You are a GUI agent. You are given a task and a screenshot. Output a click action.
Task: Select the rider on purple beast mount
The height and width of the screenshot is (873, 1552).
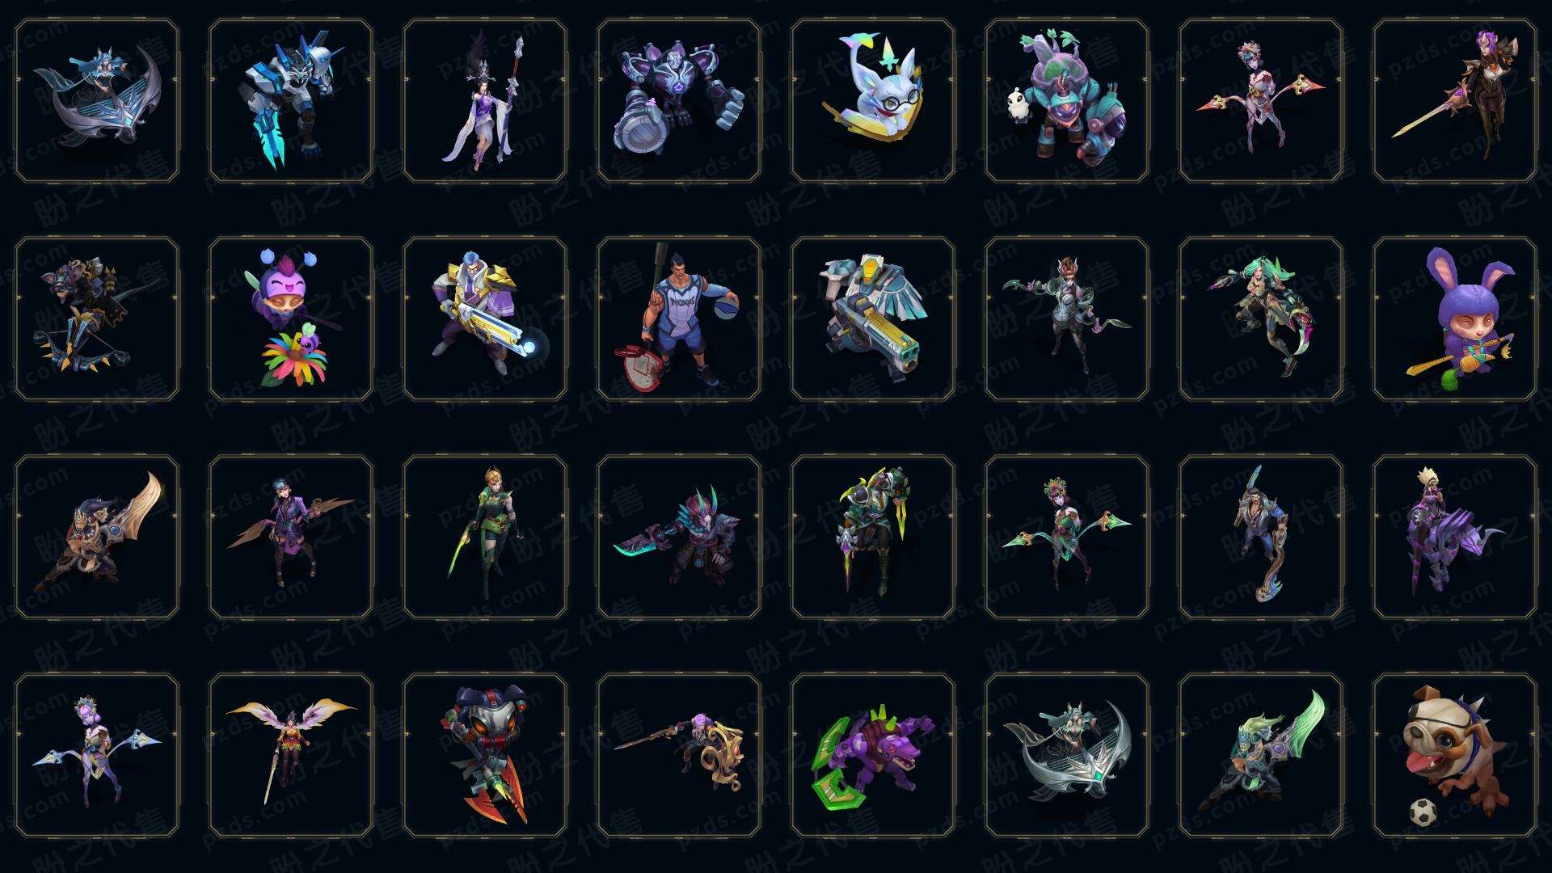tap(1455, 537)
